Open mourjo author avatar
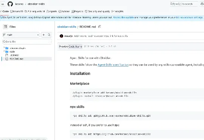The image size is (204, 140). click(x=61, y=36)
